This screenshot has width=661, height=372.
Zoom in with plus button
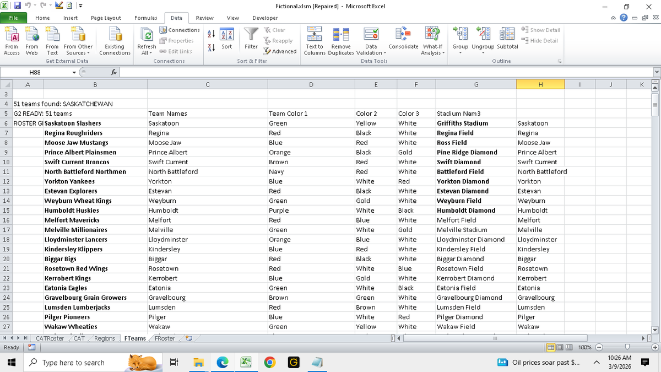tap(654, 348)
